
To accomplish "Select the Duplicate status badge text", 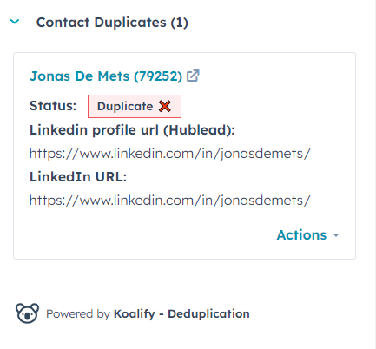I will pos(125,106).
